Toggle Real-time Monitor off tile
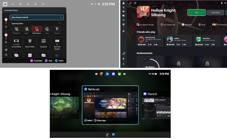 [x=57, y=44]
